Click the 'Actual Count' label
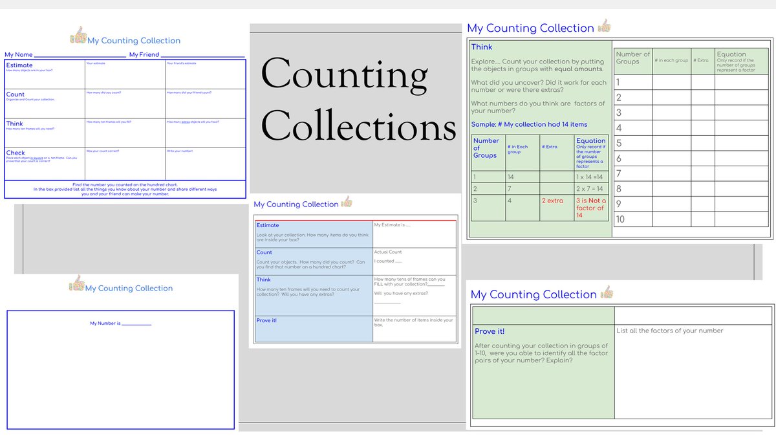Viewport: 776px width, 438px height. [x=388, y=252]
